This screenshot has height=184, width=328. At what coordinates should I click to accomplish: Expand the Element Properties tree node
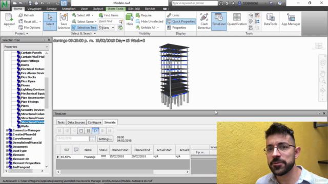click(7, 163)
